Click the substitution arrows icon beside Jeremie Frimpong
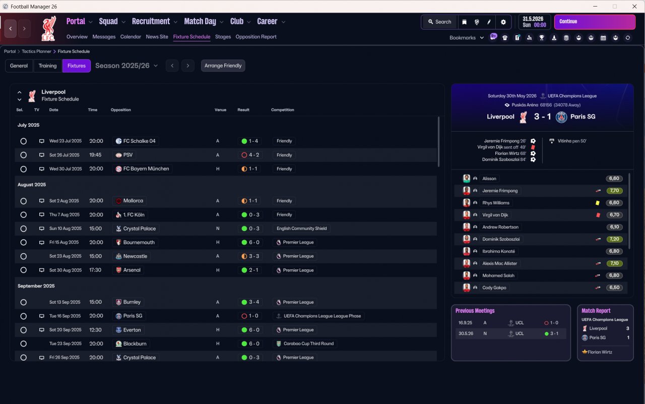This screenshot has height=404, width=645. pos(598,191)
